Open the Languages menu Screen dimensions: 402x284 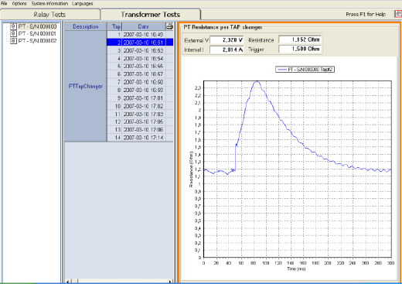point(83,4)
